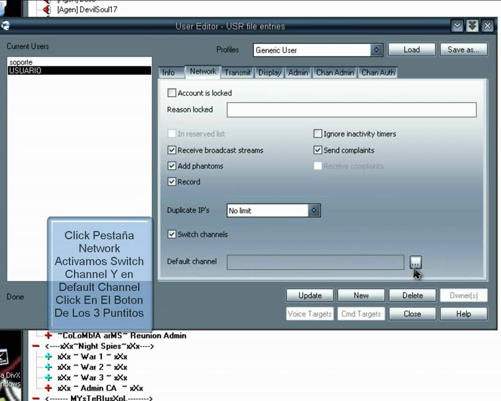
Task: Open the Duplicate IP's dropdown arrow
Action: pyautogui.click(x=314, y=211)
